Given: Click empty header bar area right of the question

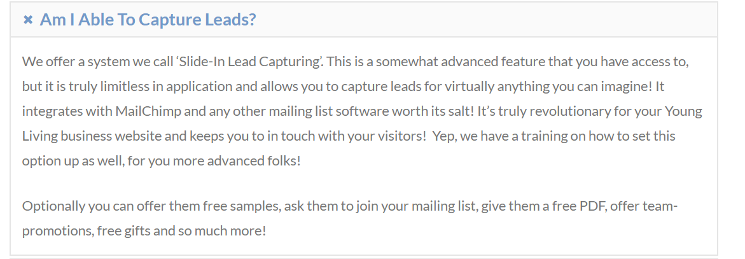Looking at the screenshot, I should click(x=484, y=20).
